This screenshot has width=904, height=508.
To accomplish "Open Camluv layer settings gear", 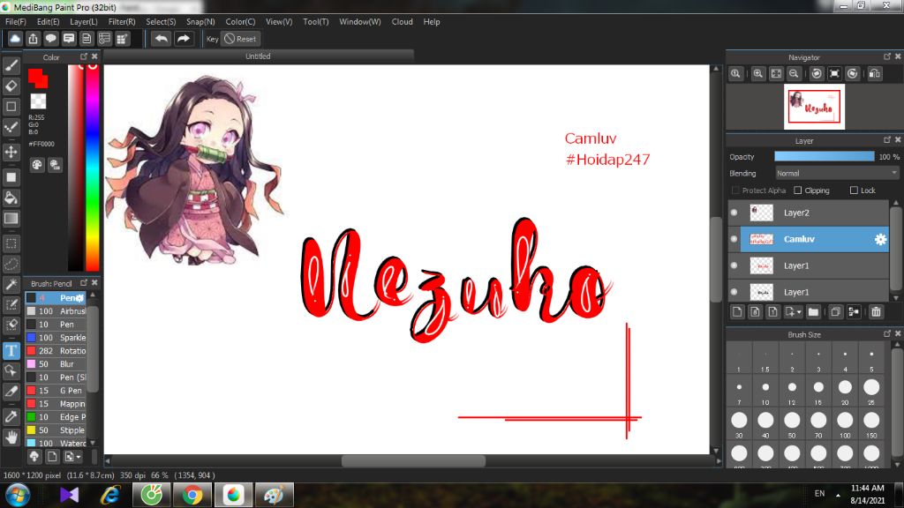I will [880, 239].
